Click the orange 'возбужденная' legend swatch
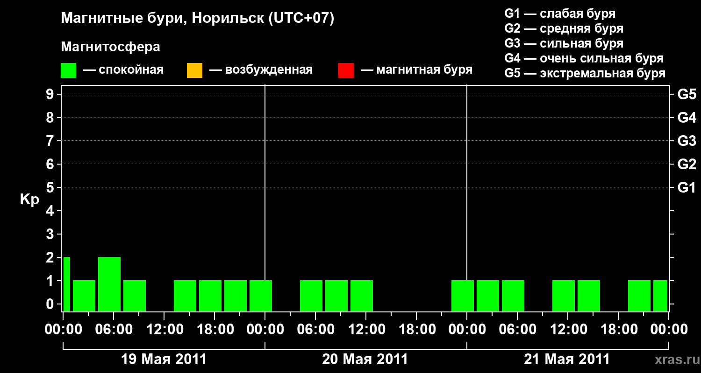The image size is (701, 373). tap(194, 70)
